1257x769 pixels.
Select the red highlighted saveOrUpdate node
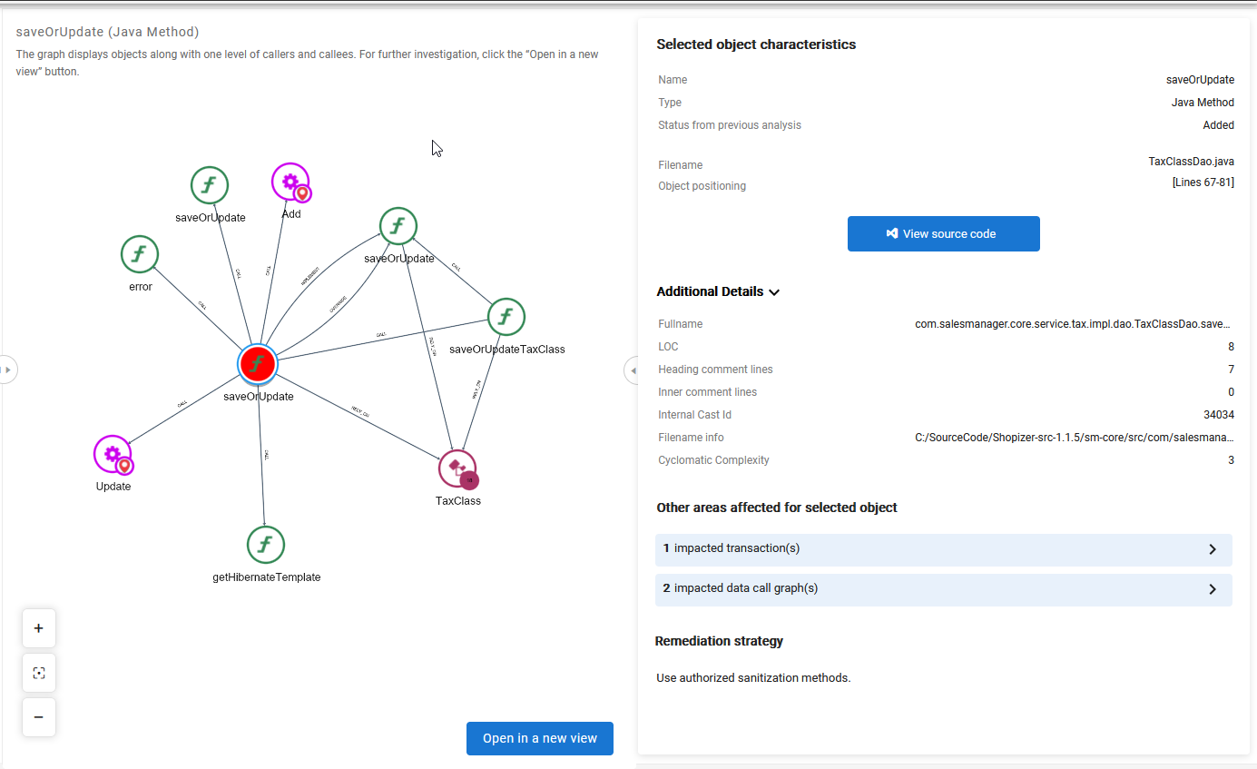pos(258,364)
